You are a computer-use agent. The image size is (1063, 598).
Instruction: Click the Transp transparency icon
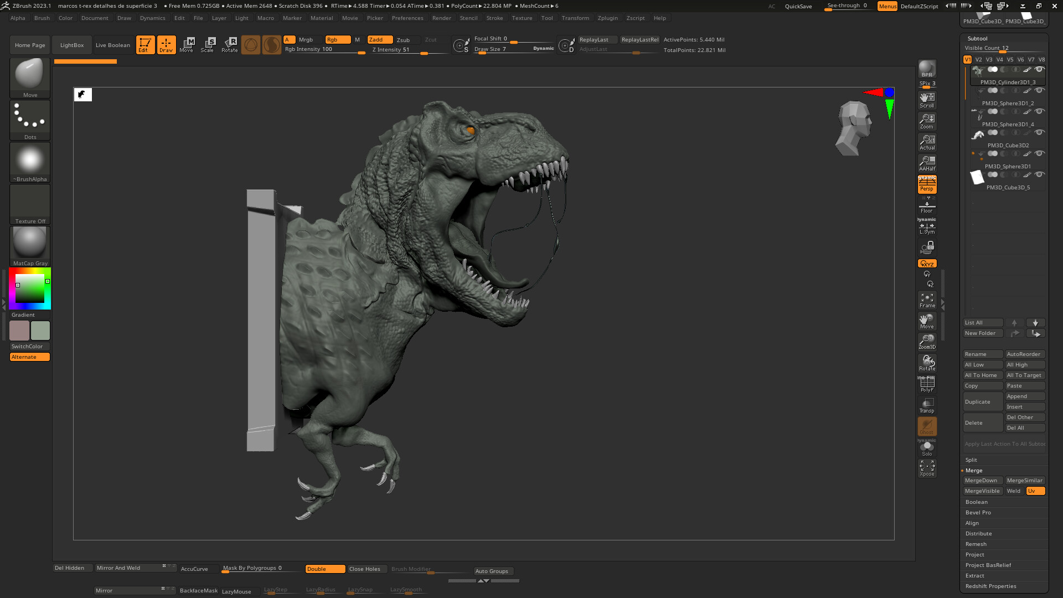coord(927,405)
